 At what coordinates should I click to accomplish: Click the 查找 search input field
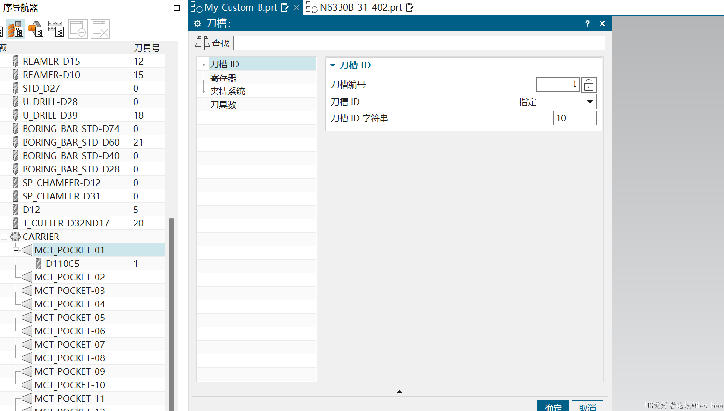(x=420, y=43)
